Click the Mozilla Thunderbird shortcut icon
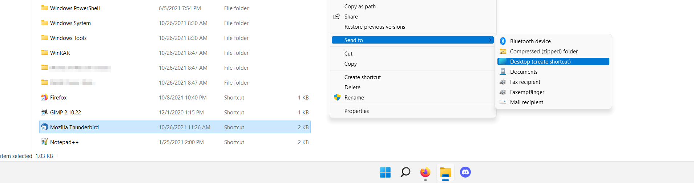The height and width of the screenshot is (183, 694). pyautogui.click(x=45, y=127)
